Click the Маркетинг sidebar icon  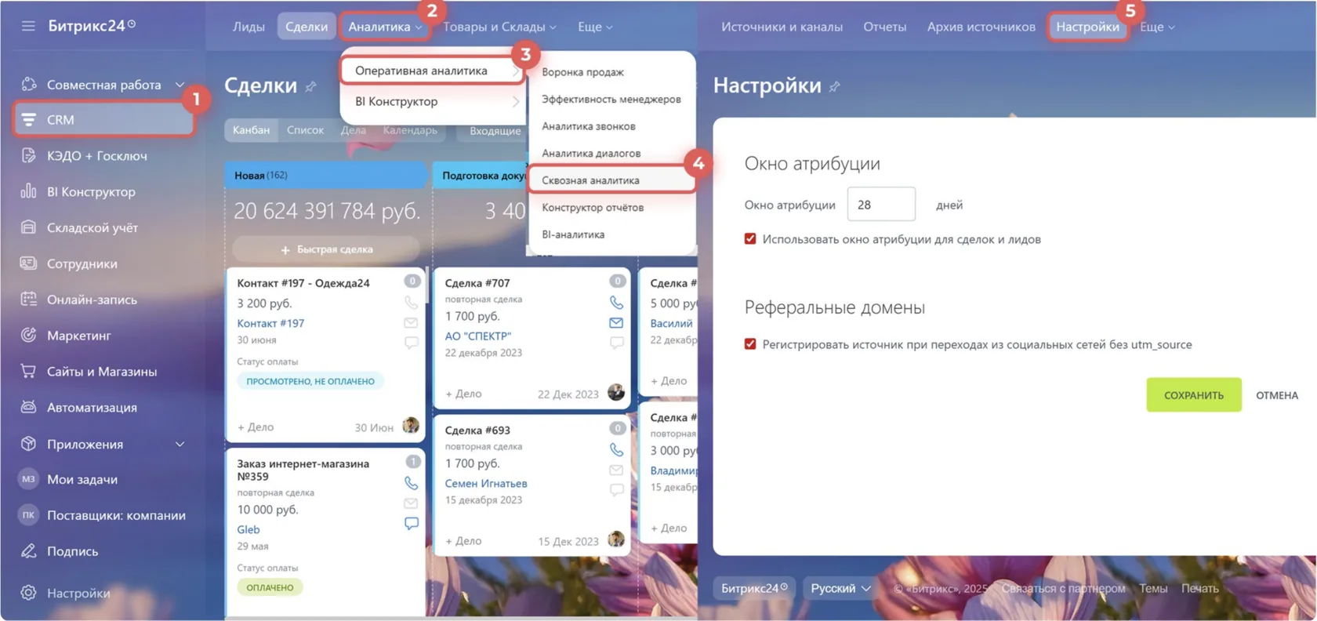pos(28,335)
